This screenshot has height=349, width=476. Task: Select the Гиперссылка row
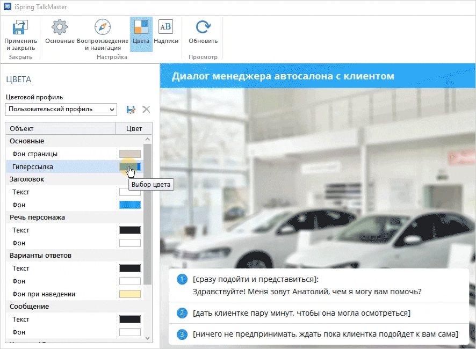point(74,166)
